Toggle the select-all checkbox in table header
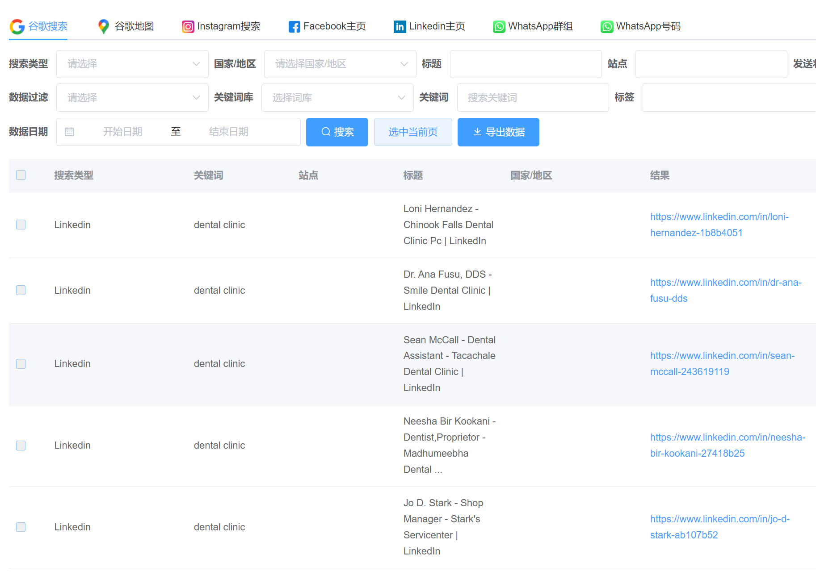Viewport: 816px width, 575px height. (x=21, y=175)
